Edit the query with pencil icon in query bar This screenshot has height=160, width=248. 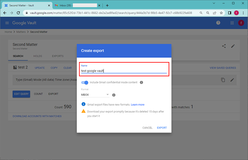click(232, 80)
